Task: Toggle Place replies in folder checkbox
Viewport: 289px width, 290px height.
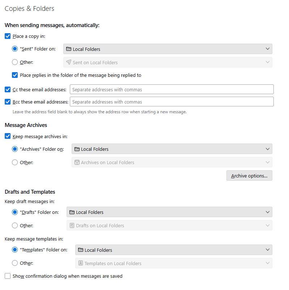Action: click(15, 75)
